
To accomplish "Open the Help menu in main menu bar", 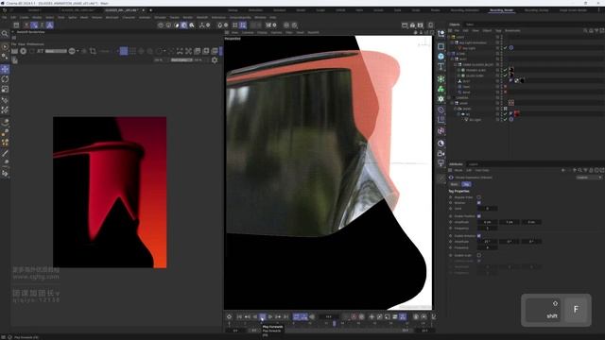I will pyautogui.click(x=273, y=17).
